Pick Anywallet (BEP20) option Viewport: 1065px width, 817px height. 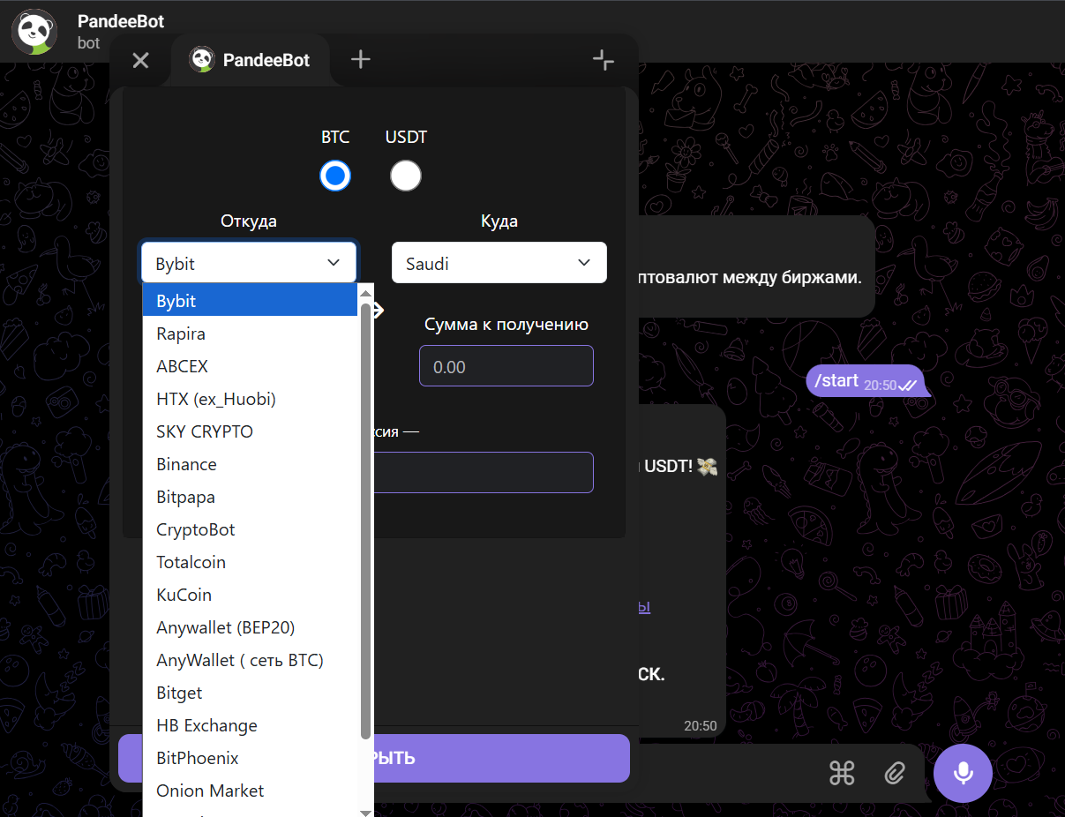250,627
